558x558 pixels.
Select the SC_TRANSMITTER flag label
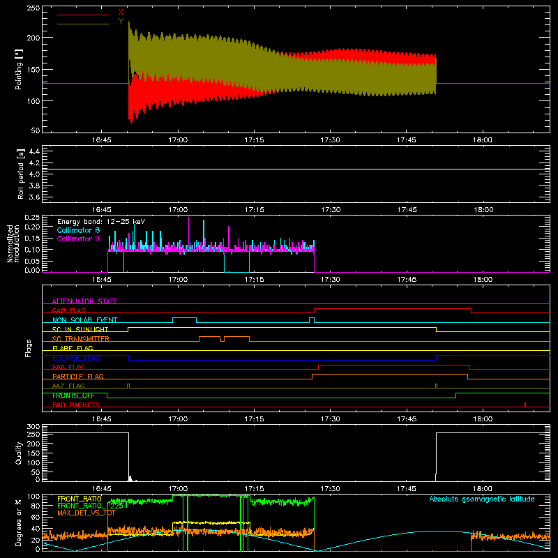tap(80, 339)
